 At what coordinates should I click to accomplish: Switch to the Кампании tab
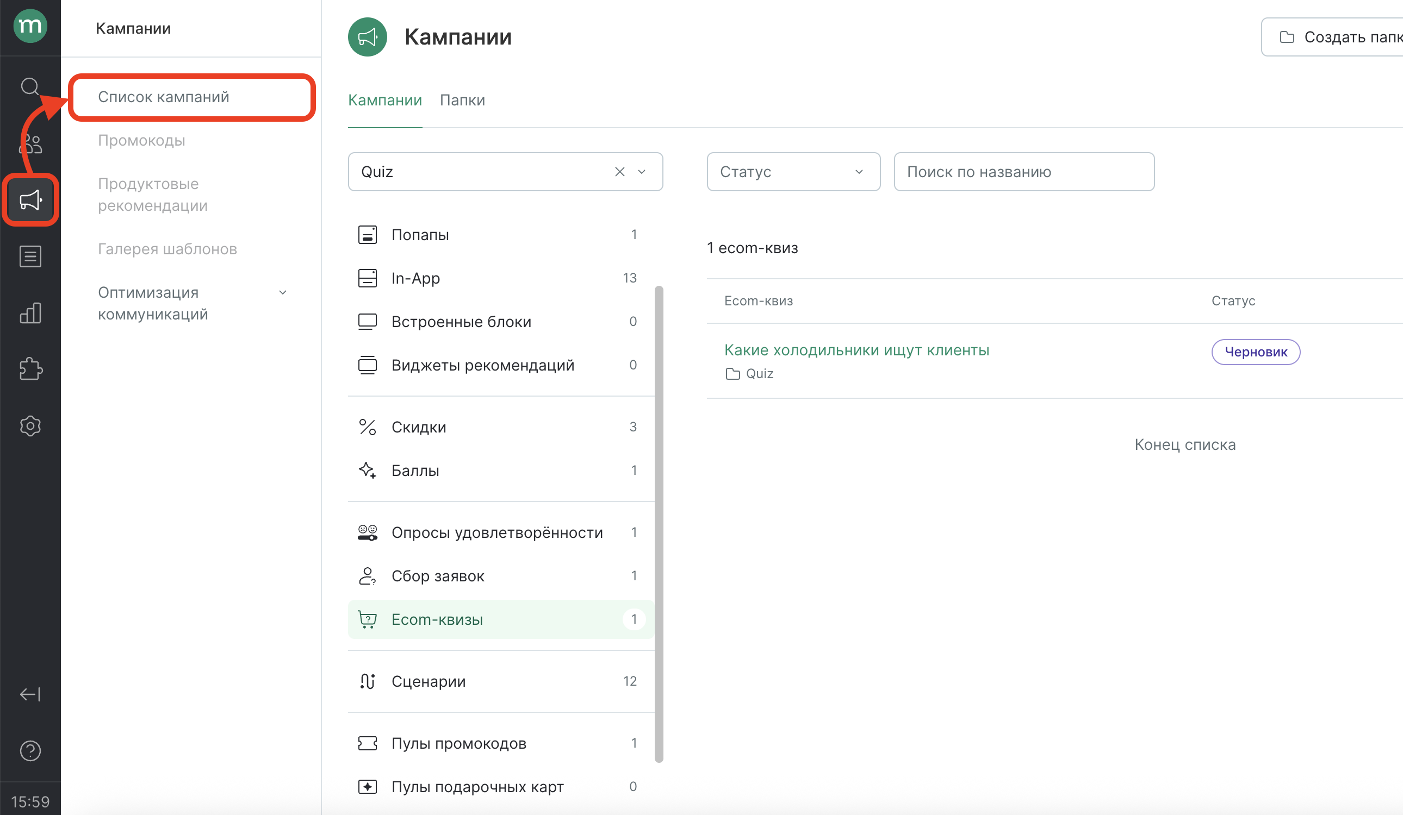coord(384,100)
